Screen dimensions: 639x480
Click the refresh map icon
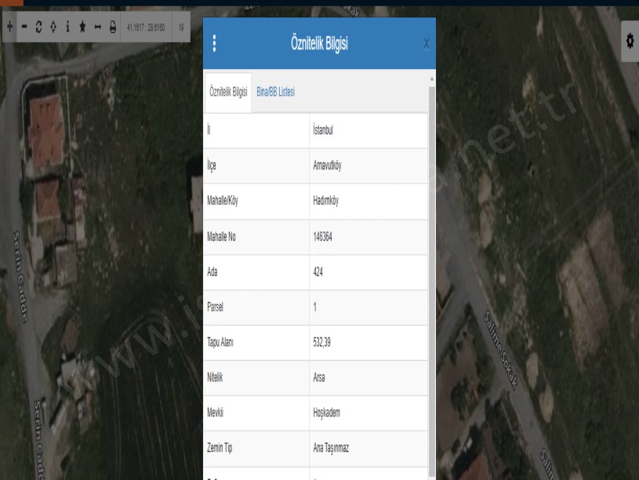click(x=38, y=27)
